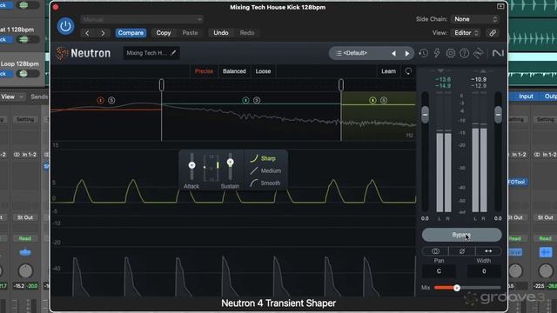Solo the mid band
This screenshot has height=313, width=557.
click(257, 101)
